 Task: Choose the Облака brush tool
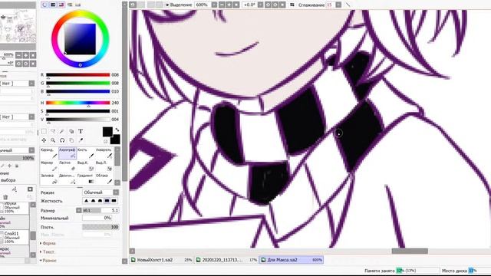(104, 179)
